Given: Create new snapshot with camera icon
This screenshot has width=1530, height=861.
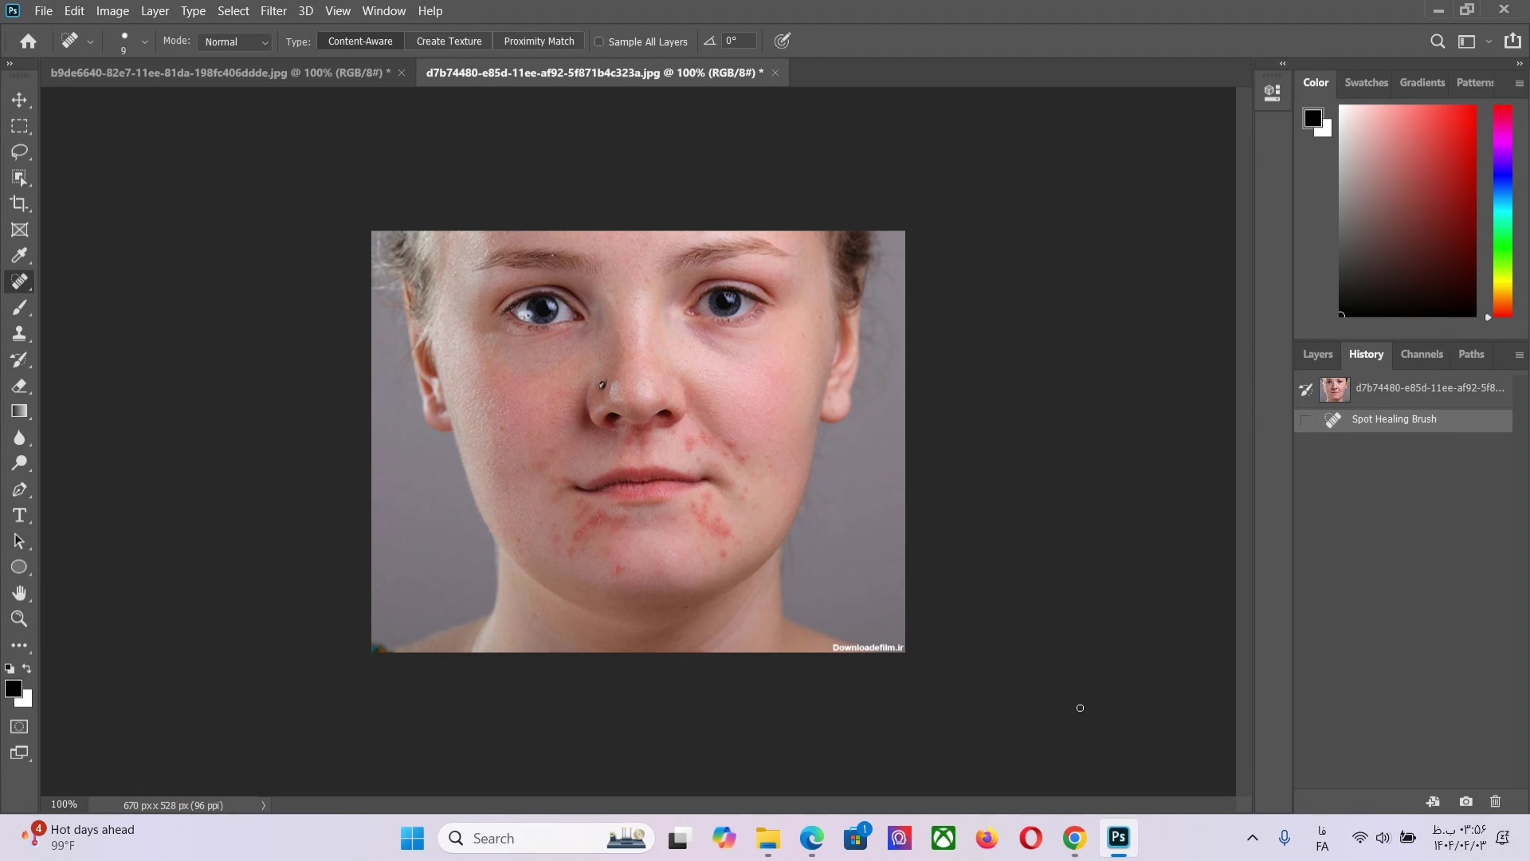Looking at the screenshot, I should tap(1465, 801).
